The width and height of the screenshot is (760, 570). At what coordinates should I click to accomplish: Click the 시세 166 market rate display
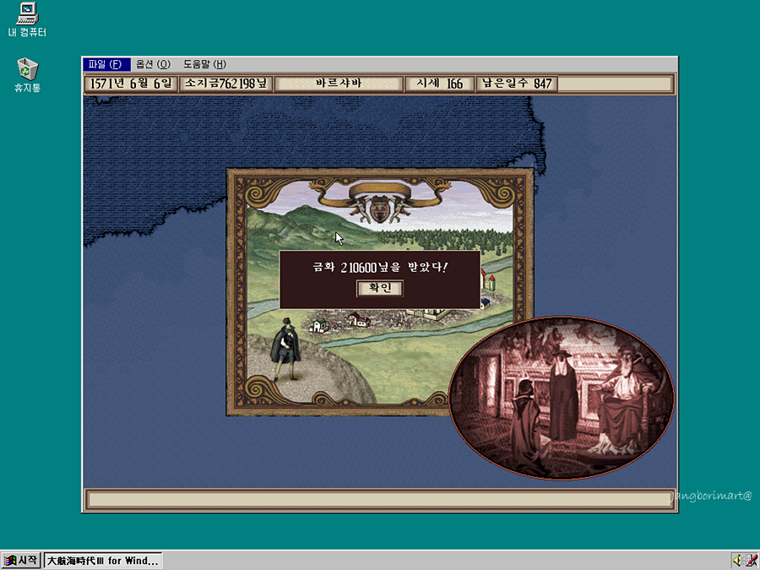click(x=440, y=84)
